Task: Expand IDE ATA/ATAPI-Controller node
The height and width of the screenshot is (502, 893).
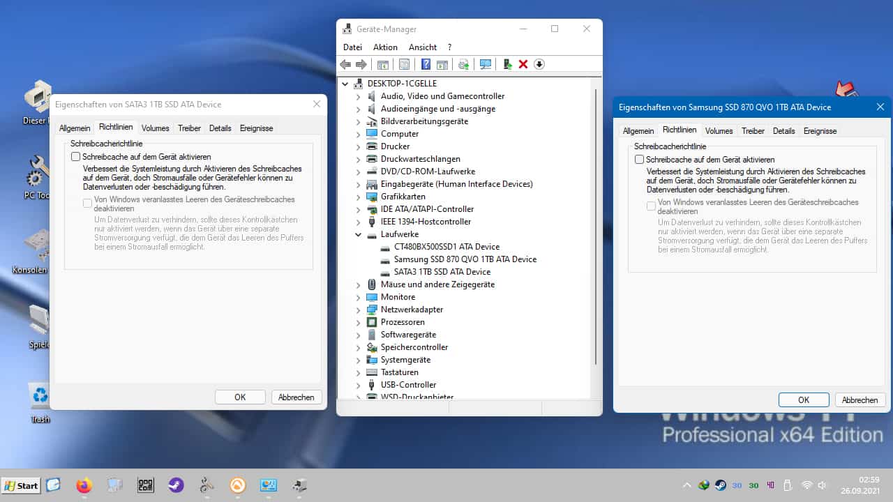Action: 358,209
